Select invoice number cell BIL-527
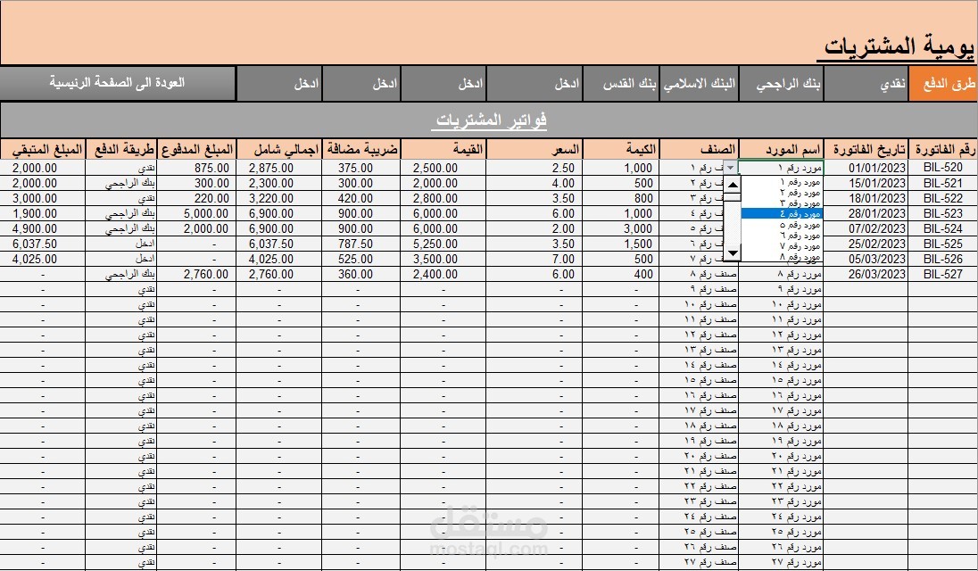The height and width of the screenshot is (571, 978). (943, 274)
